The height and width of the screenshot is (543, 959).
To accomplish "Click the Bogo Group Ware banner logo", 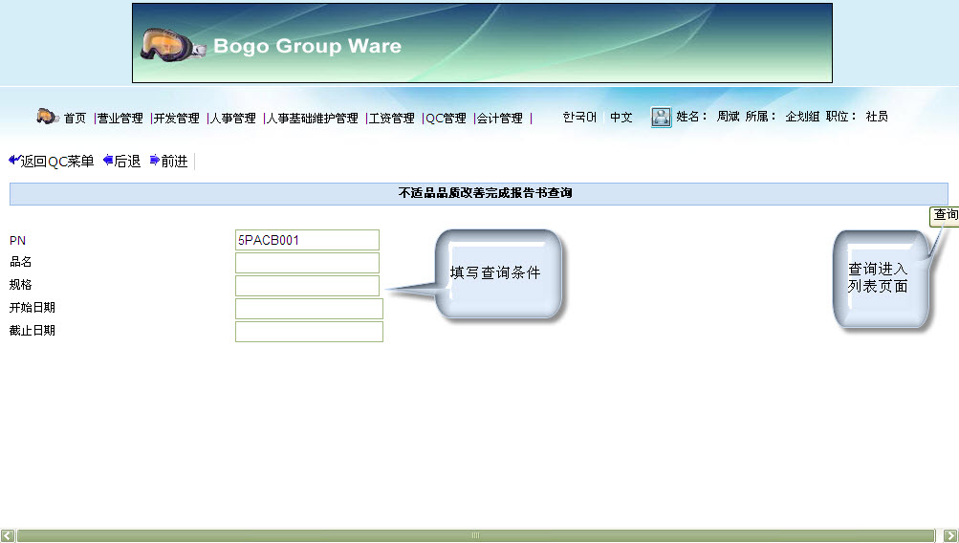I will click(x=482, y=44).
